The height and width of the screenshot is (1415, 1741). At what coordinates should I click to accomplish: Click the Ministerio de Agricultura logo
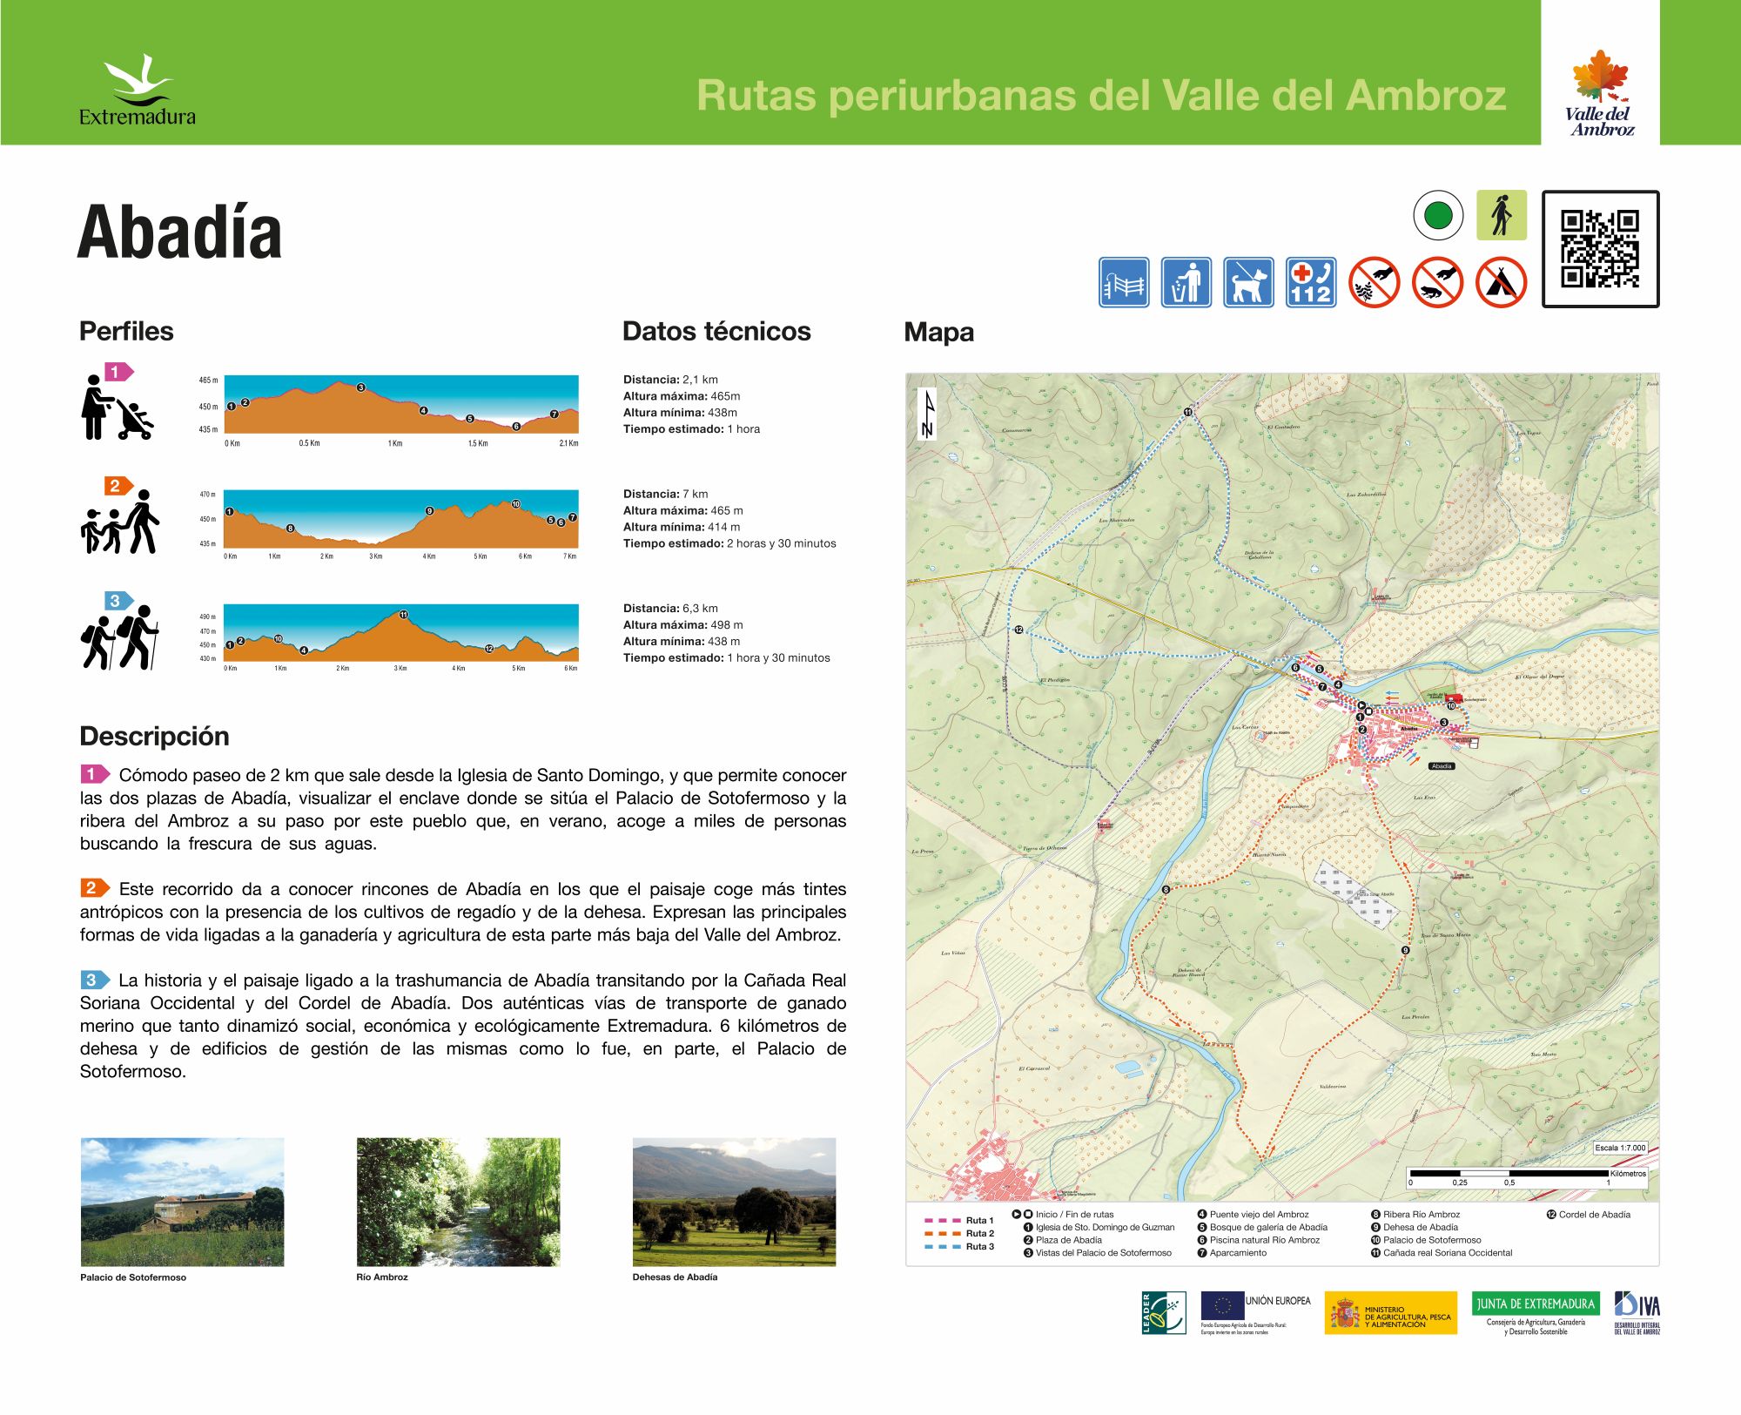tap(1391, 1313)
